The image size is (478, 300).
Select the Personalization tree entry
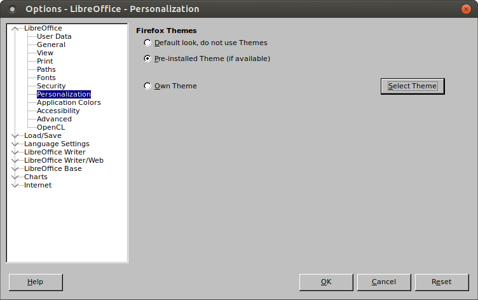[64, 94]
